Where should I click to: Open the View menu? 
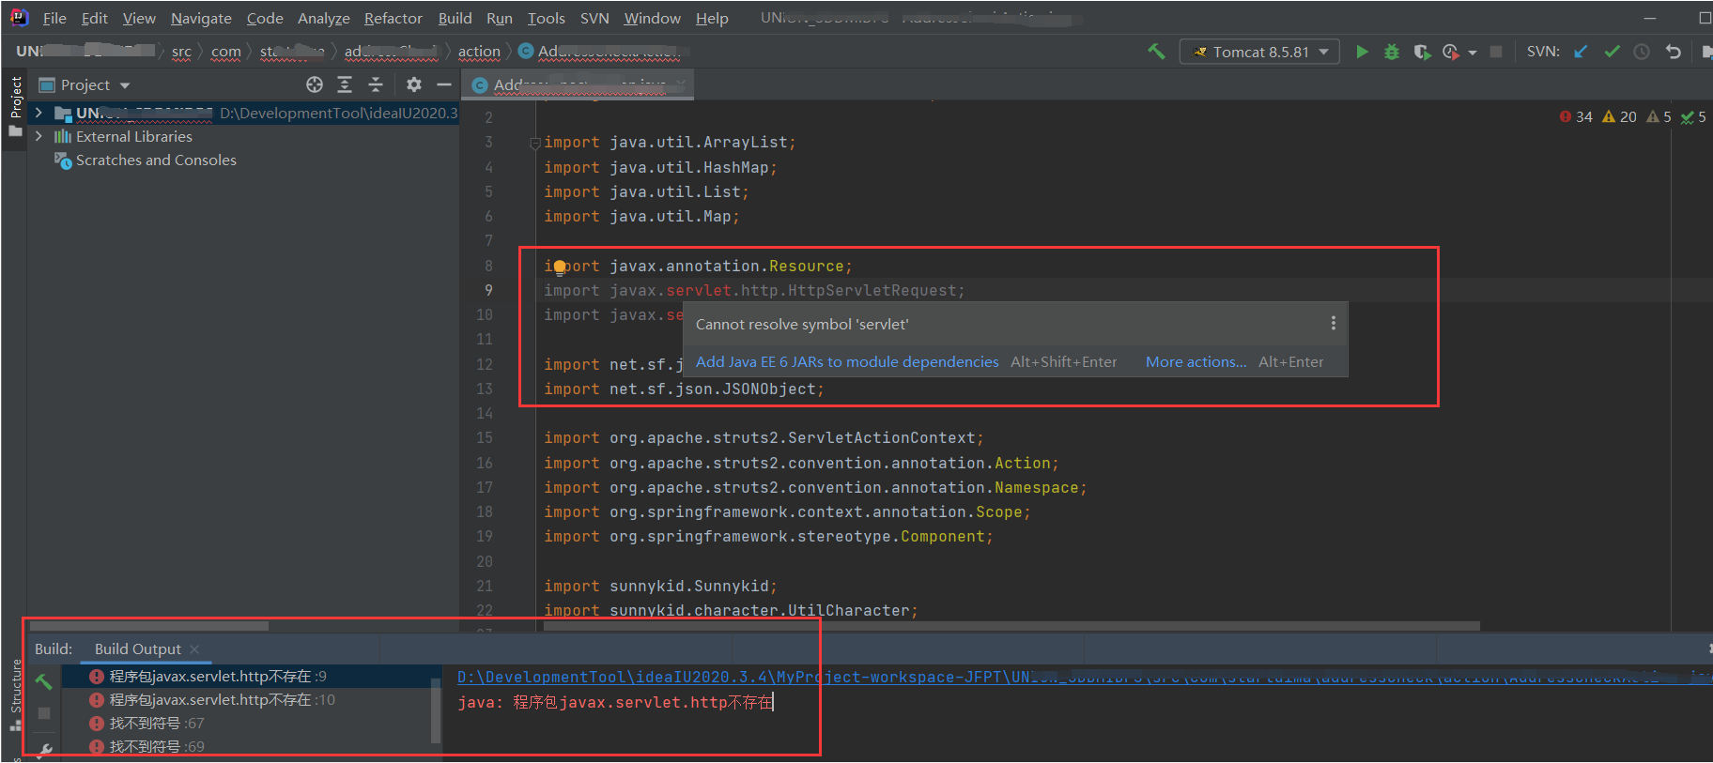139,18
